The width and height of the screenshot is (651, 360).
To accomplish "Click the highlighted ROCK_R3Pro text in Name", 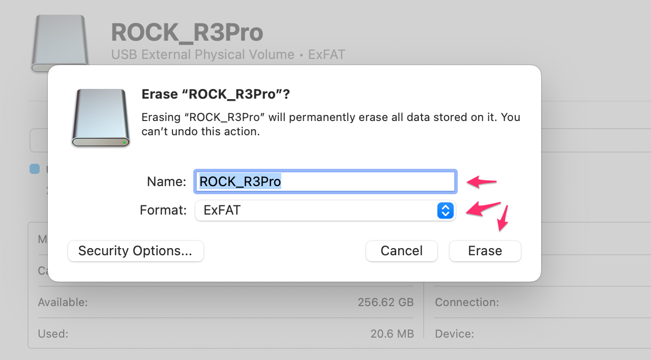I will [x=239, y=182].
